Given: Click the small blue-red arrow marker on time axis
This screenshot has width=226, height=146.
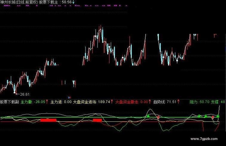Looking at the screenshot, I should pos(69,97).
